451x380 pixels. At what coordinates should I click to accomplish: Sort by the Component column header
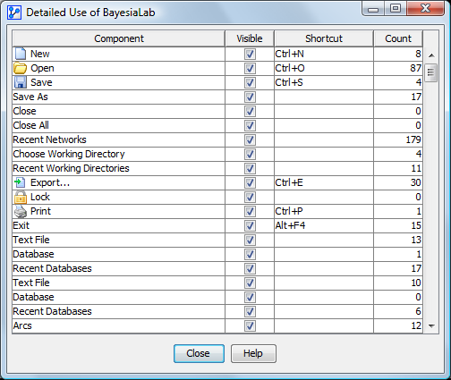click(119, 38)
